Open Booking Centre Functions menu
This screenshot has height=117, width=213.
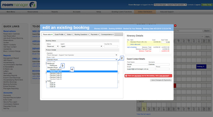coord(122,12)
